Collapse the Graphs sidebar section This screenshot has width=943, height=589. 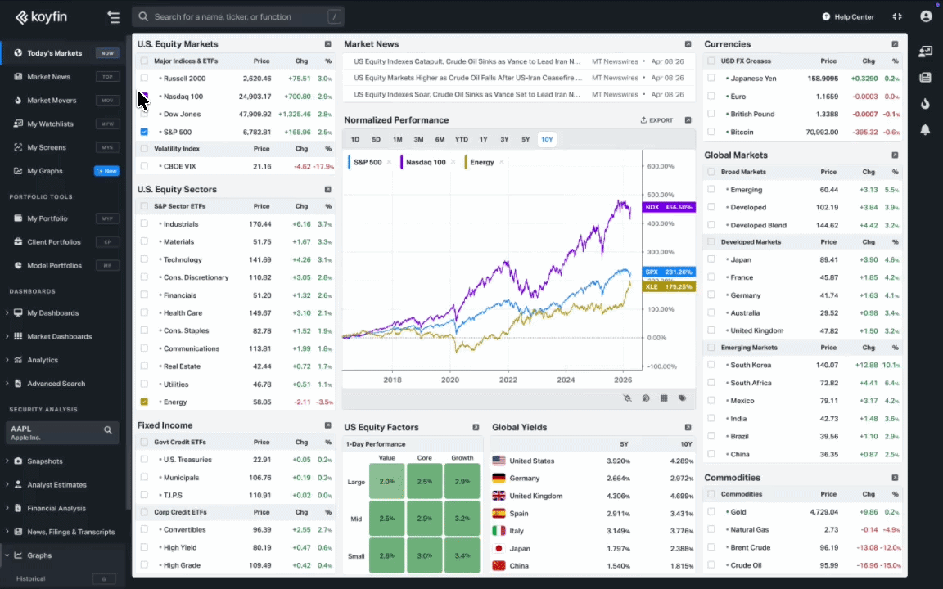coord(7,555)
